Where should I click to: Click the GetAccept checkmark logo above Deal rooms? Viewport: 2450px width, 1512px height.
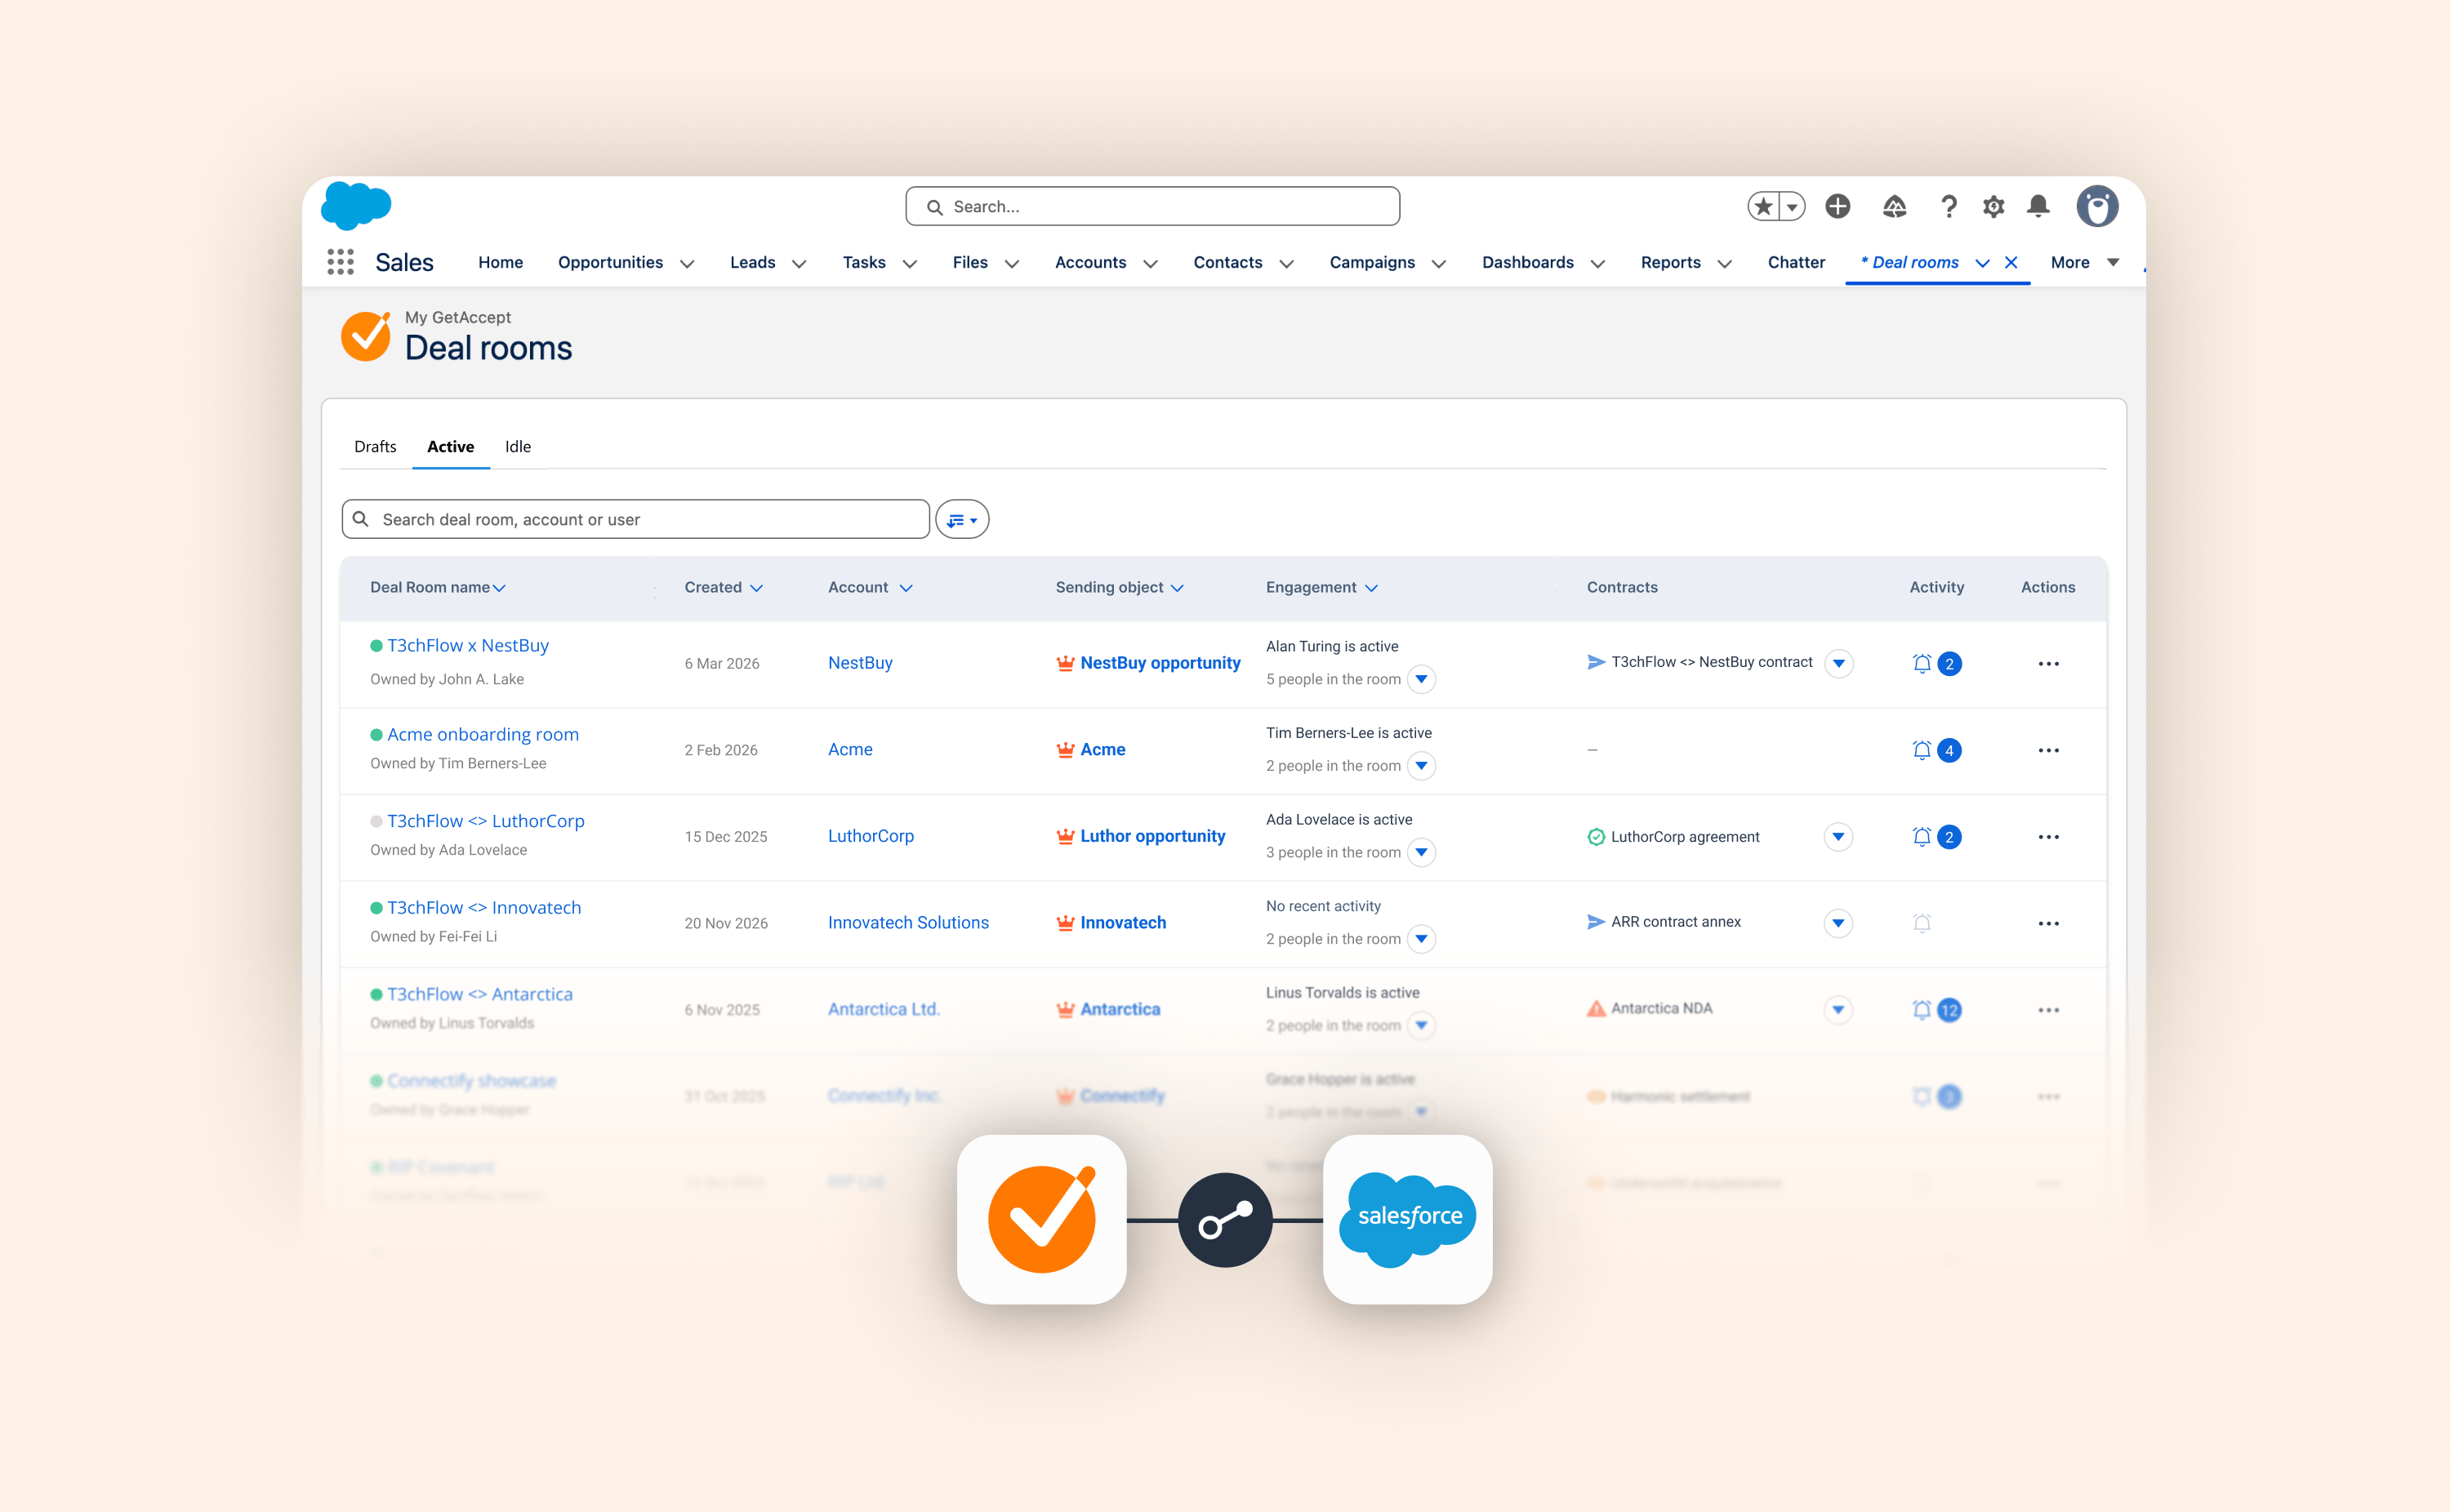click(366, 337)
